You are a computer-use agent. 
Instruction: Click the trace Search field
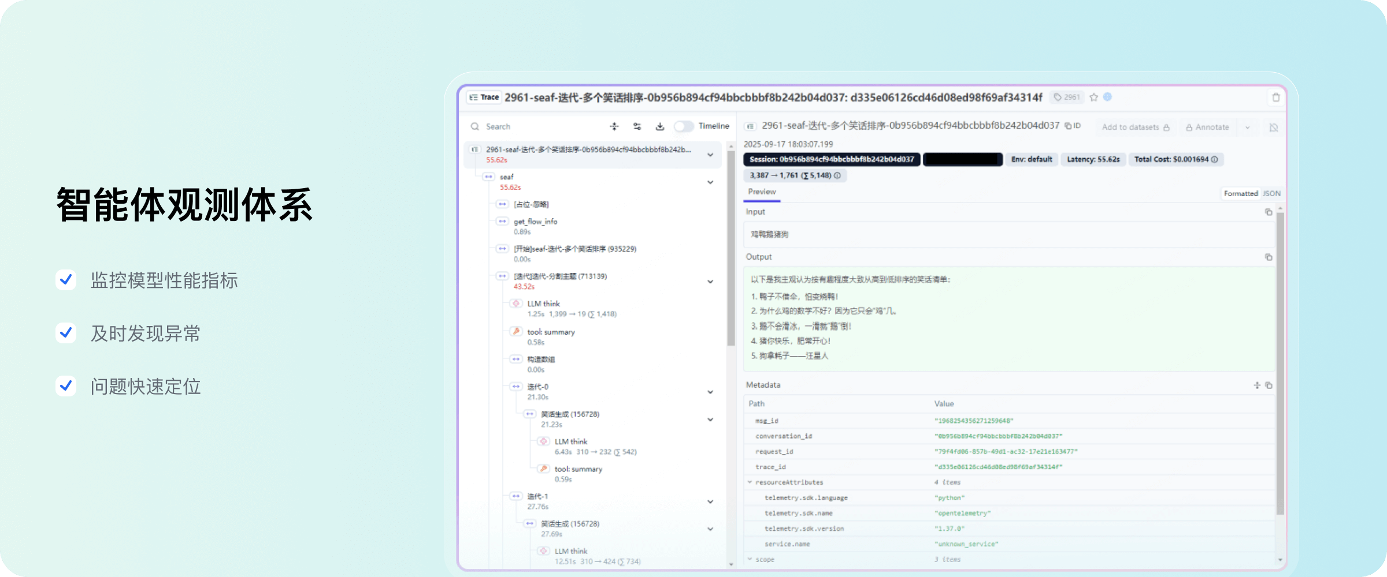point(537,126)
